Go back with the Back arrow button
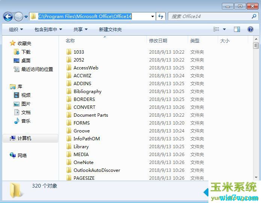This screenshot has width=261, height=203. pos(8,17)
